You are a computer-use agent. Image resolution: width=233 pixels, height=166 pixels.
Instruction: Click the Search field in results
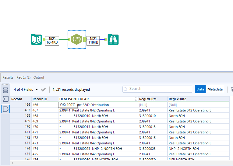[157, 89]
